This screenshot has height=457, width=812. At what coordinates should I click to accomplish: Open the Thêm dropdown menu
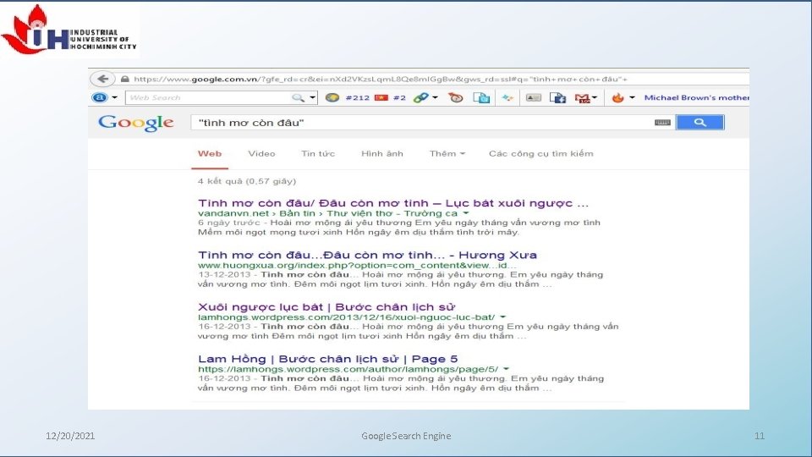click(447, 154)
